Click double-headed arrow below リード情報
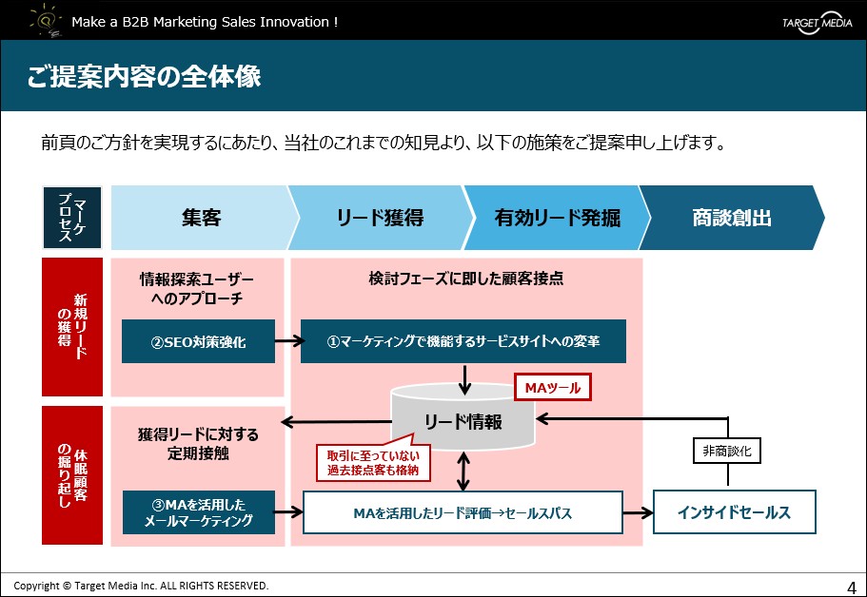The width and height of the screenshot is (867, 597). (463, 472)
